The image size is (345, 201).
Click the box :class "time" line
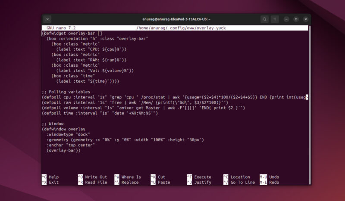73,76
